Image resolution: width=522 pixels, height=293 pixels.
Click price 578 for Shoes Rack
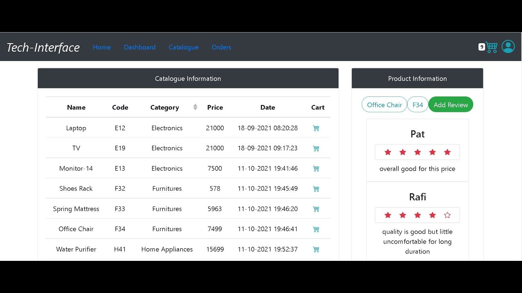215,188
